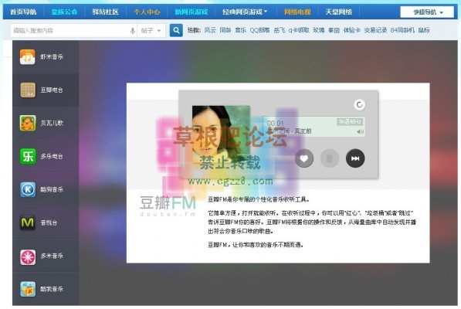This screenshot has height=309, width=461.
Task: Click hot search link 岳飞
Action: pyautogui.click(x=280, y=30)
